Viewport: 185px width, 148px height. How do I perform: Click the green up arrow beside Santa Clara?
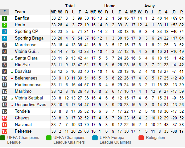[12, 59]
